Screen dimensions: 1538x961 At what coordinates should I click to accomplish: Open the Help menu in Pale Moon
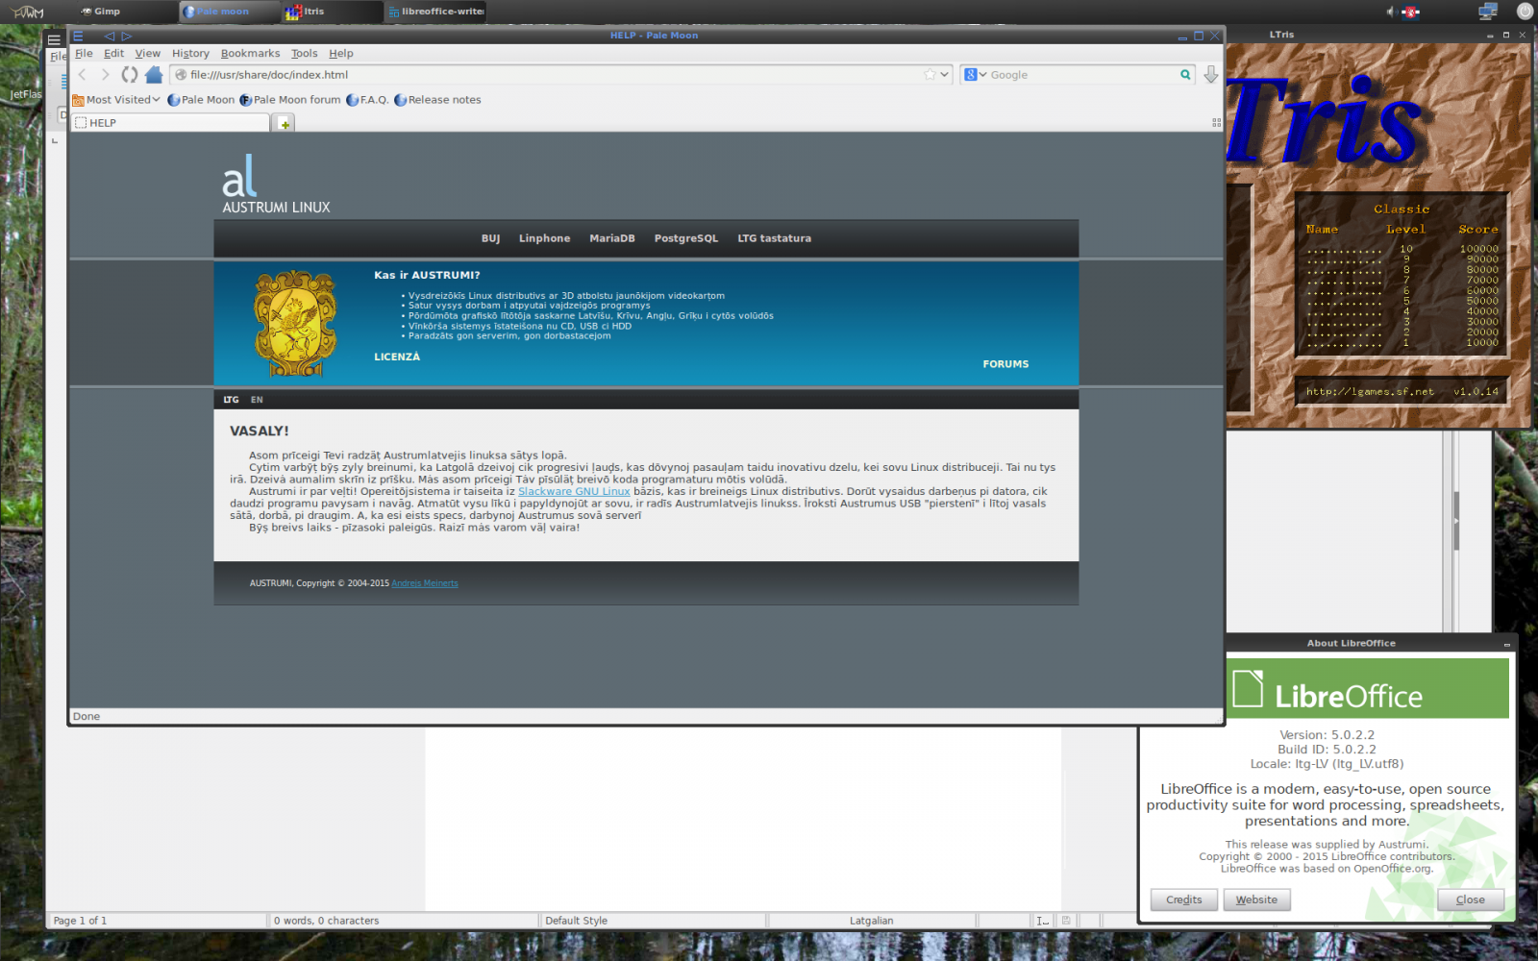tap(340, 54)
